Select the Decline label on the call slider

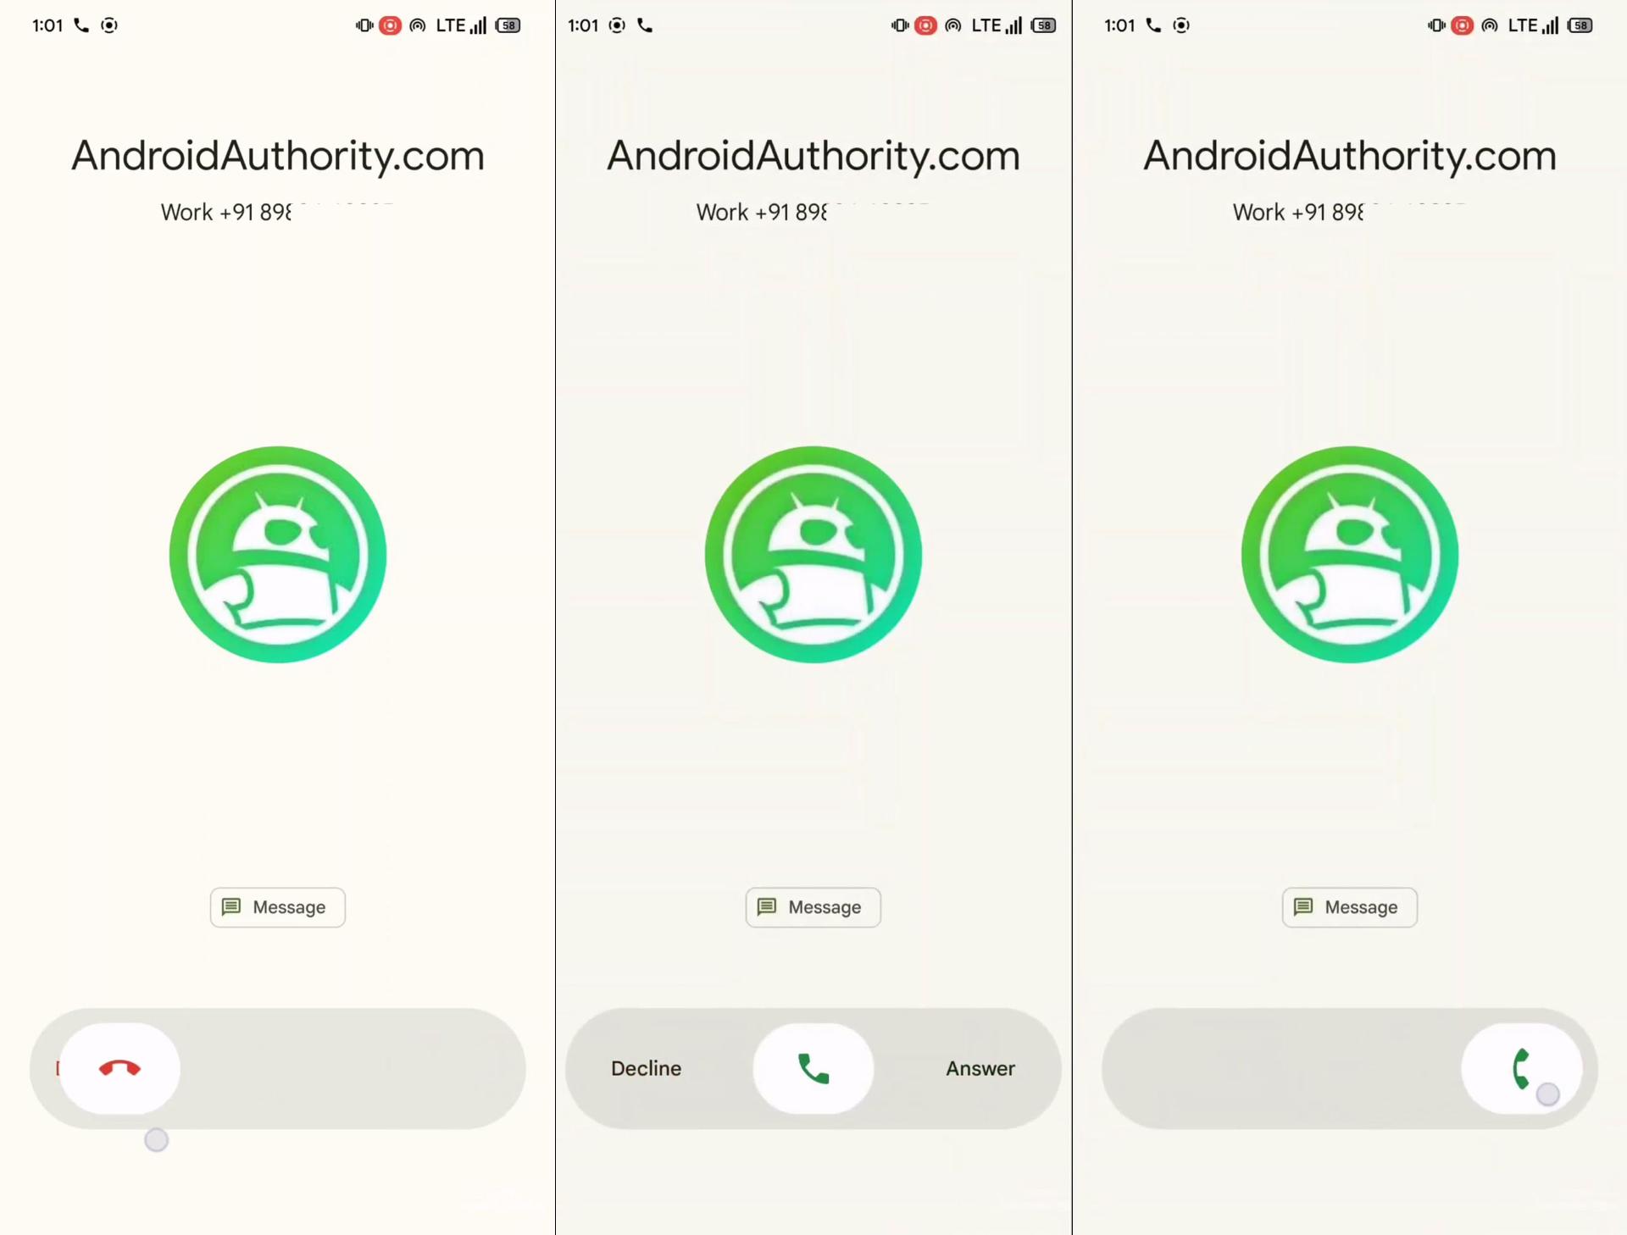coord(647,1068)
